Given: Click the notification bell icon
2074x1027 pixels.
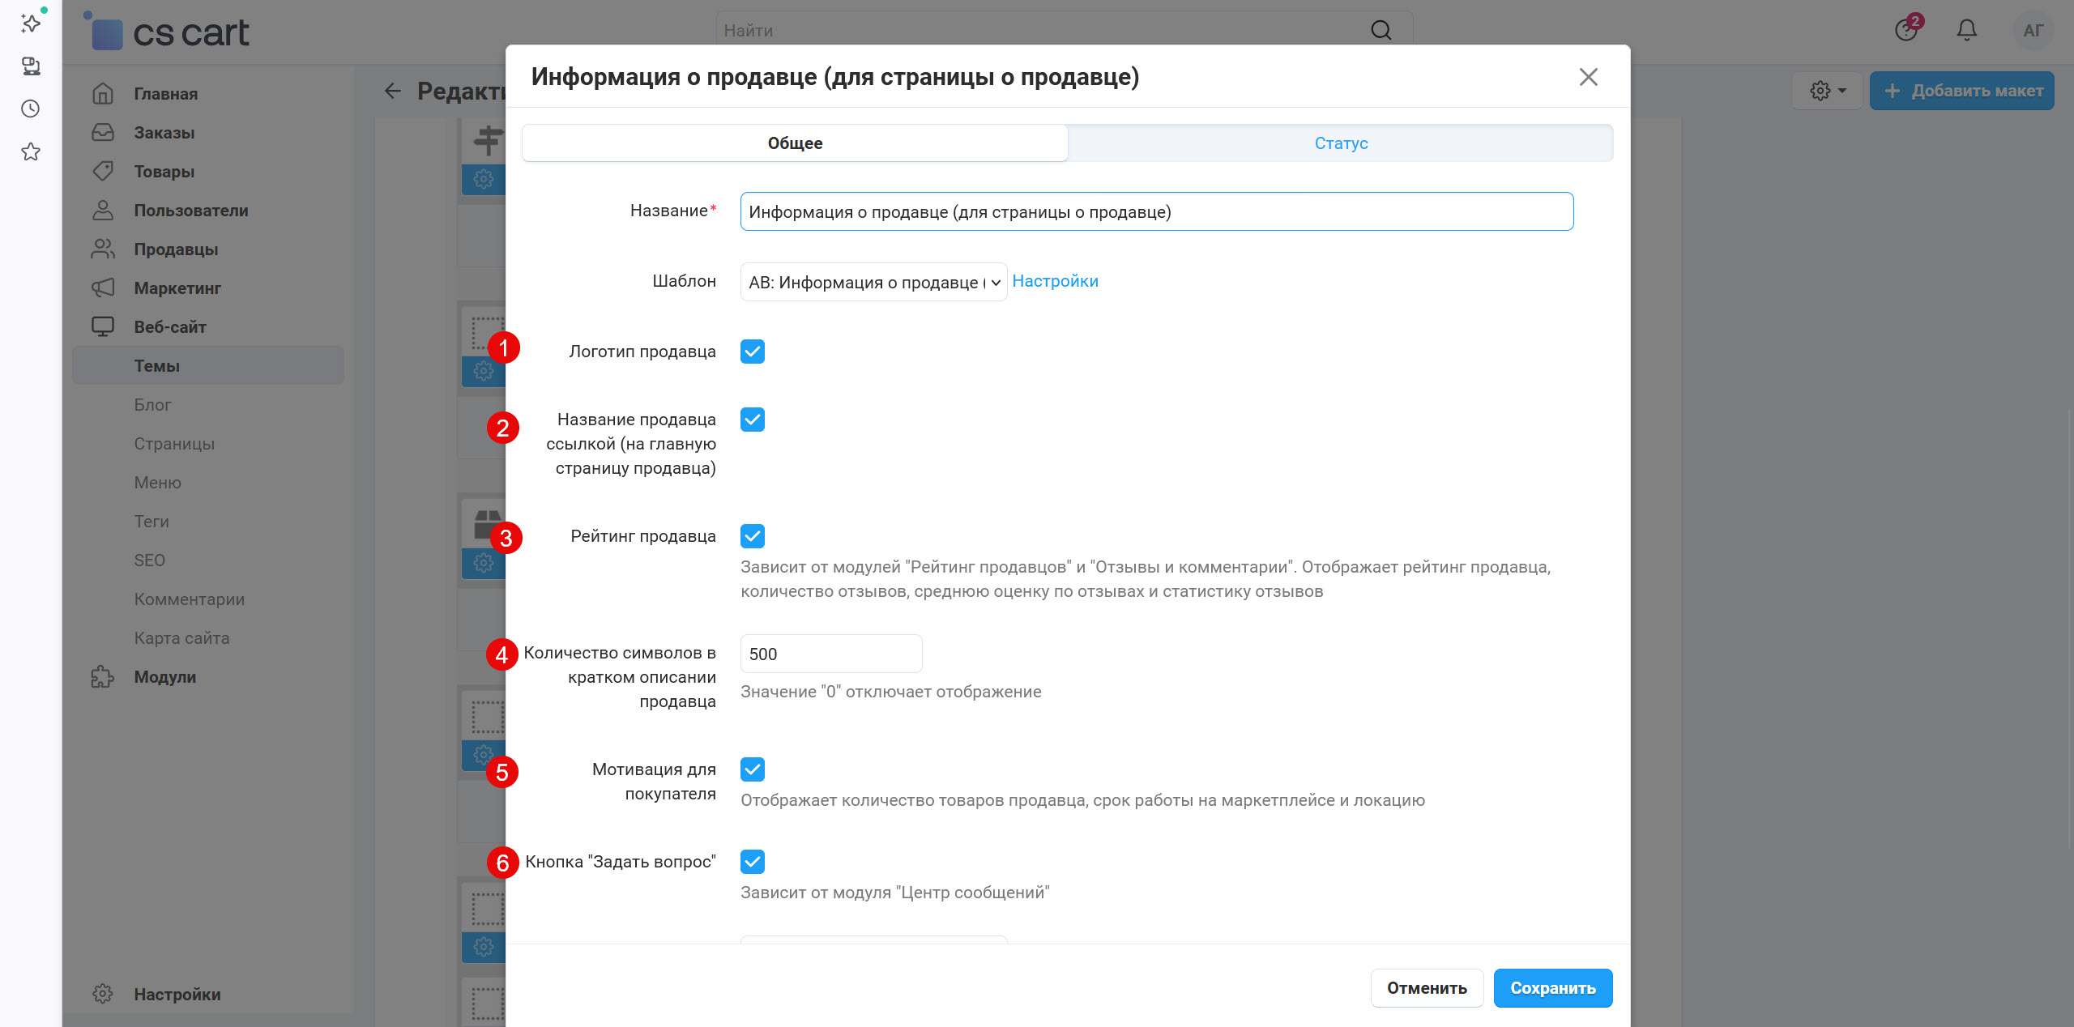Looking at the screenshot, I should point(1967,30).
